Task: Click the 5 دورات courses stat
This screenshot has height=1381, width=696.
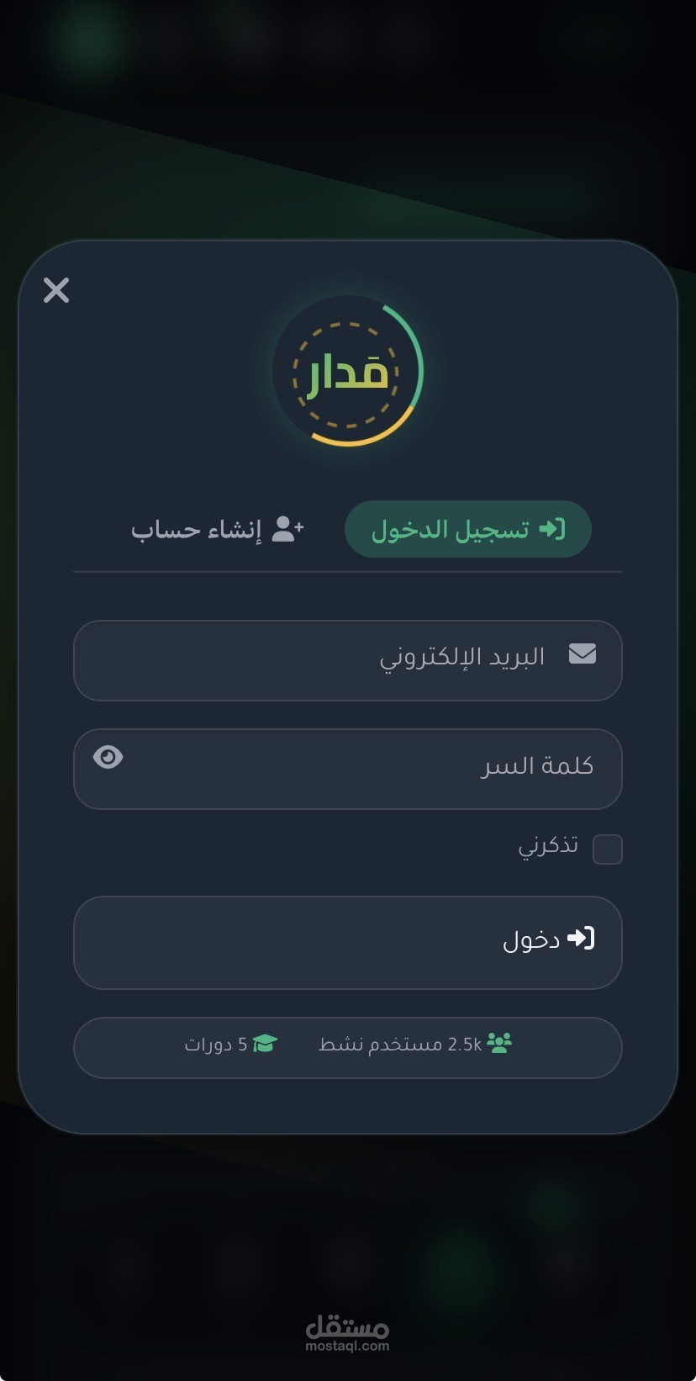Action: coord(231,1044)
